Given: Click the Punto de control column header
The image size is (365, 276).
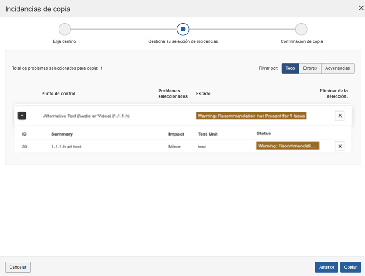Looking at the screenshot, I should [59, 94].
